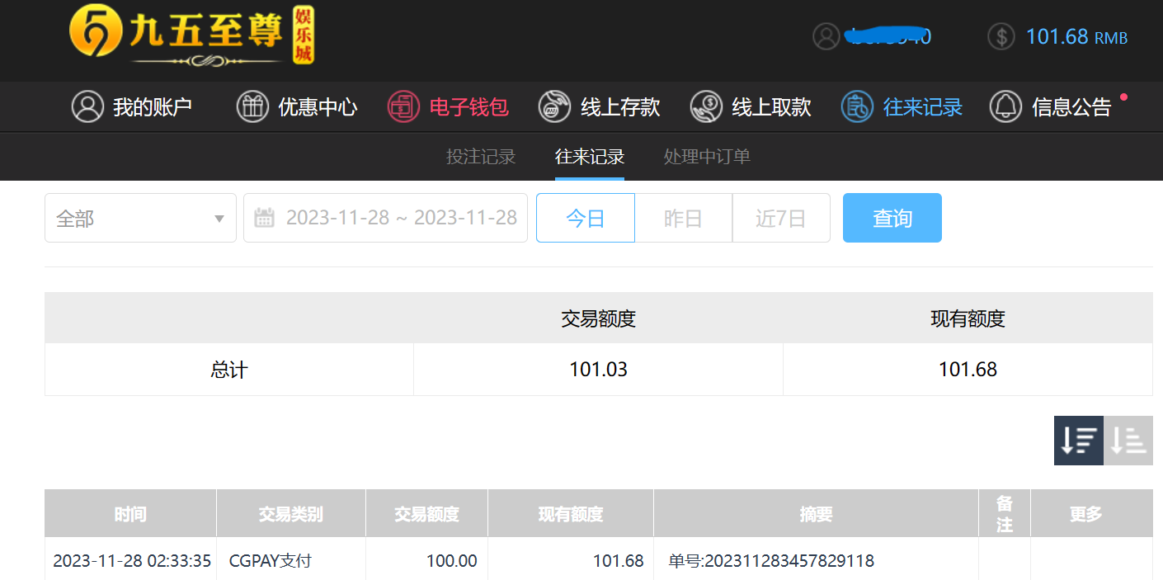This screenshot has width=1163, height=580.
Task: Click the 电子钱包 wallet icon
Action: (x=403, y=106)
